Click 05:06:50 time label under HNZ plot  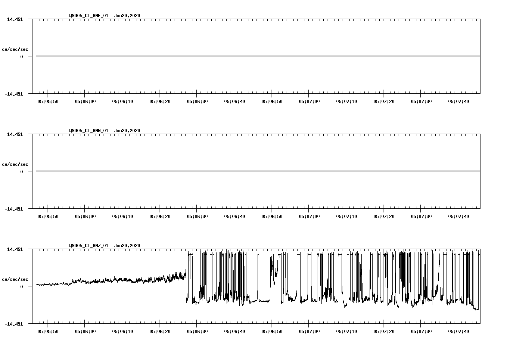[x=272, y=332]
